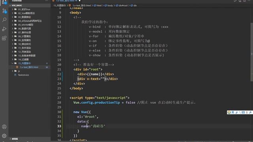Viewport: 253px width, 142px height.
Task: Click the div#root breadcrumb item
Action: pos(122,6)
